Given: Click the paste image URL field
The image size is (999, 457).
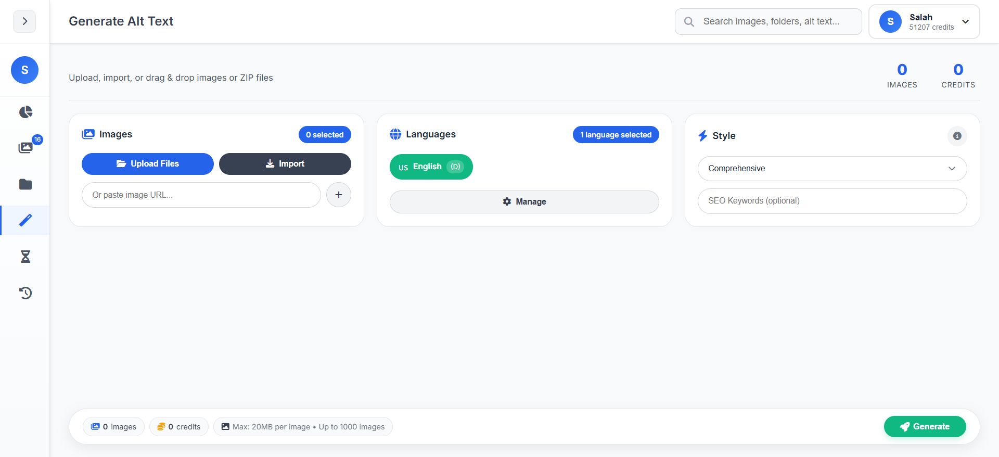Looking at the screenshot, I should click(201, 195).
